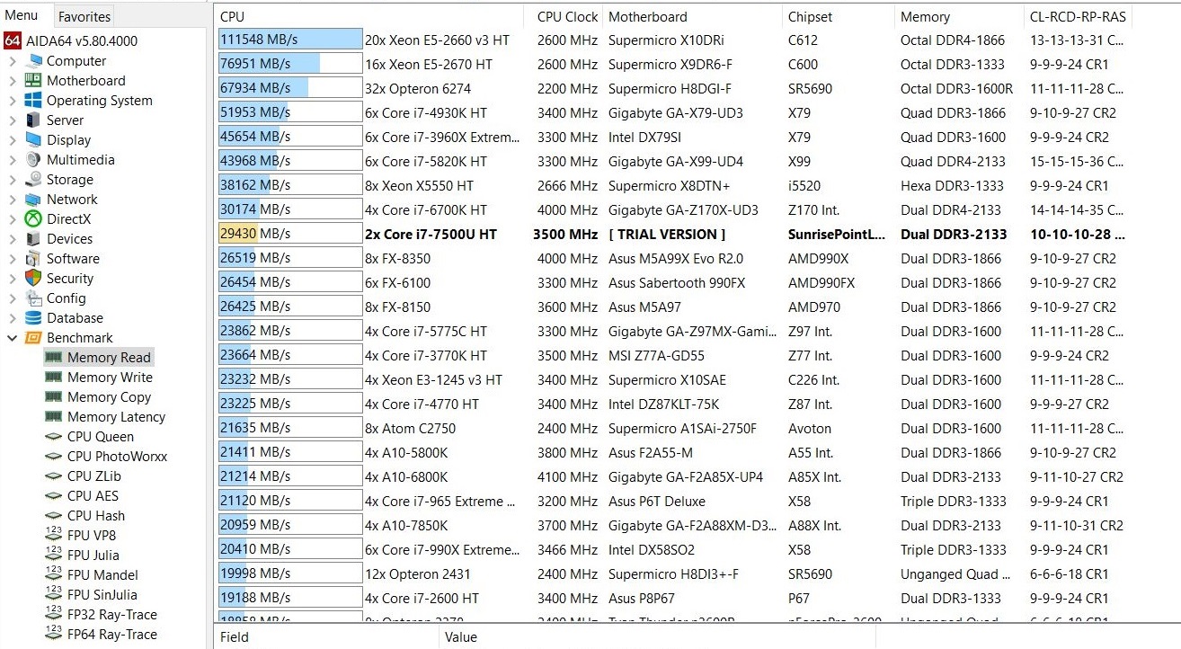Select the 111548 MB/s result bar
The height and width of the screenshot is (649, 1181).
290,40
